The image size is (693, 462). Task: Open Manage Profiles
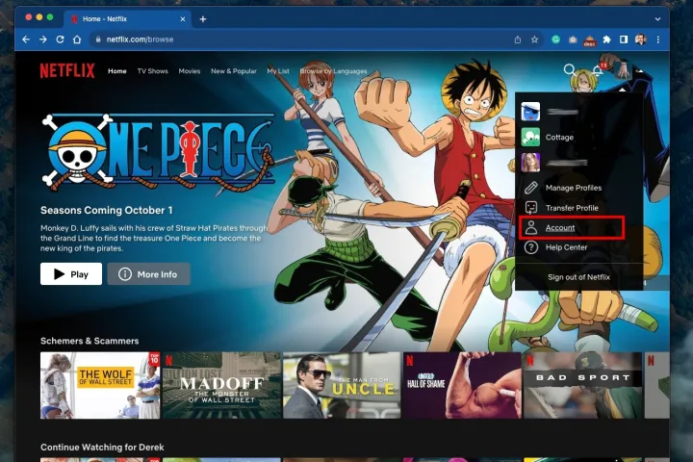(x=574, y=188)
